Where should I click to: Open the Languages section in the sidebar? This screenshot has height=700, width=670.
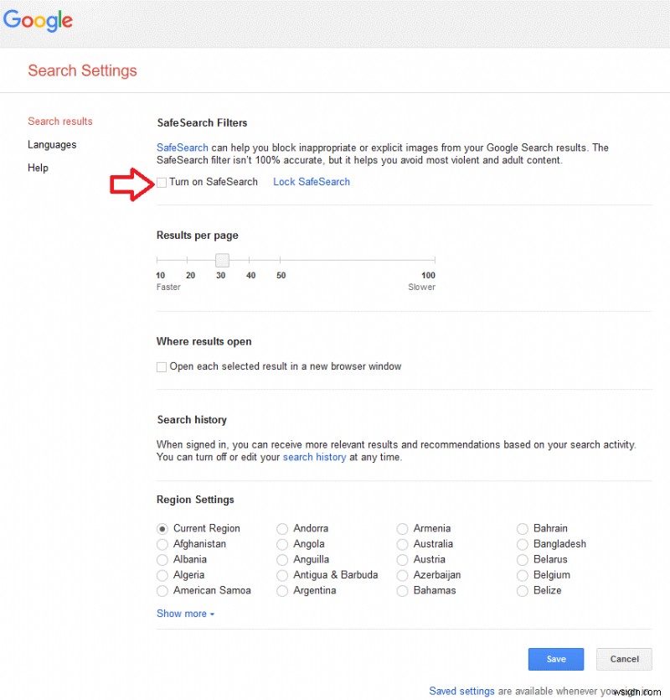click(x=52, y=144)
